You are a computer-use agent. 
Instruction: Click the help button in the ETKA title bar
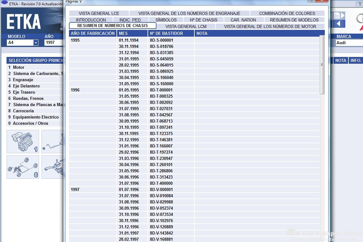tap(360, 4)
